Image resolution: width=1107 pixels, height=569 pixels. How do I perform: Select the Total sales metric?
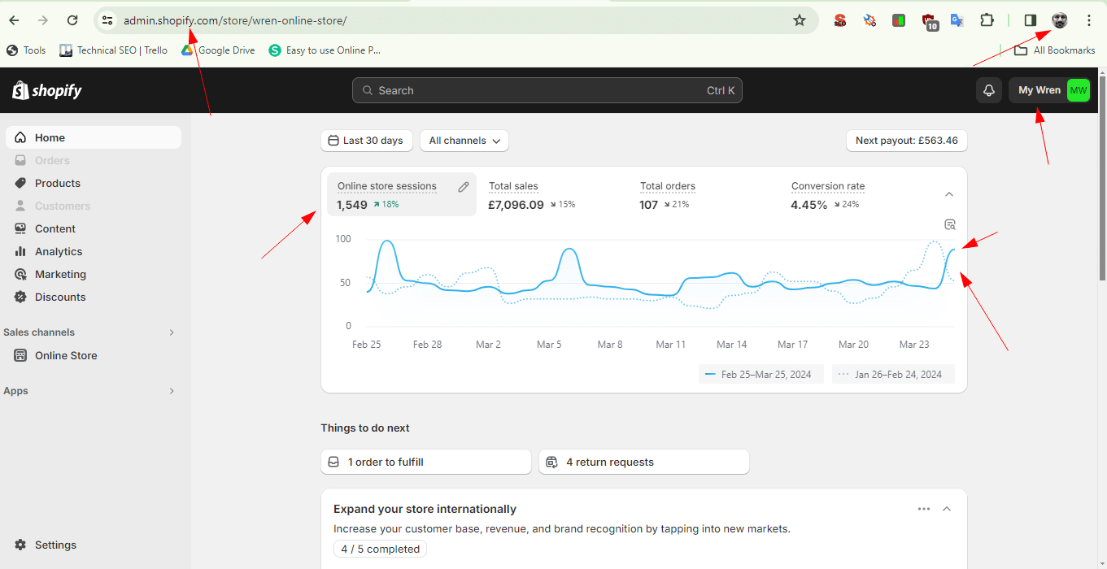(553, 195)
